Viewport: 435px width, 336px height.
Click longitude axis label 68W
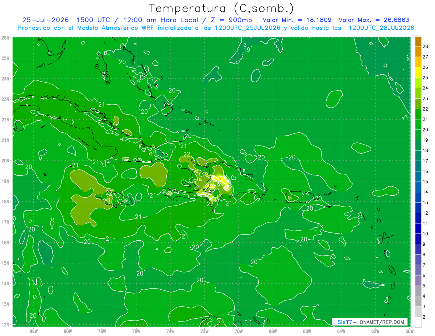[273, 331]
